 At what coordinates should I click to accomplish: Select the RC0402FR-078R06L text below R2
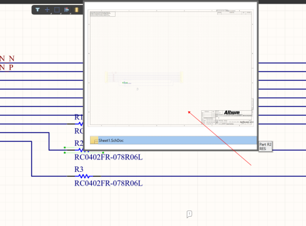click(x=109, y=158)
